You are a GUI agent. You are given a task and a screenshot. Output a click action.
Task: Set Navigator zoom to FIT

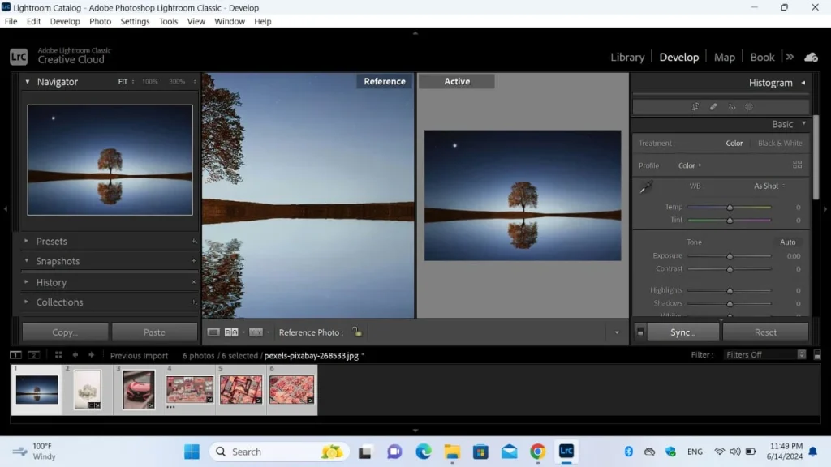tap(123, 82)
